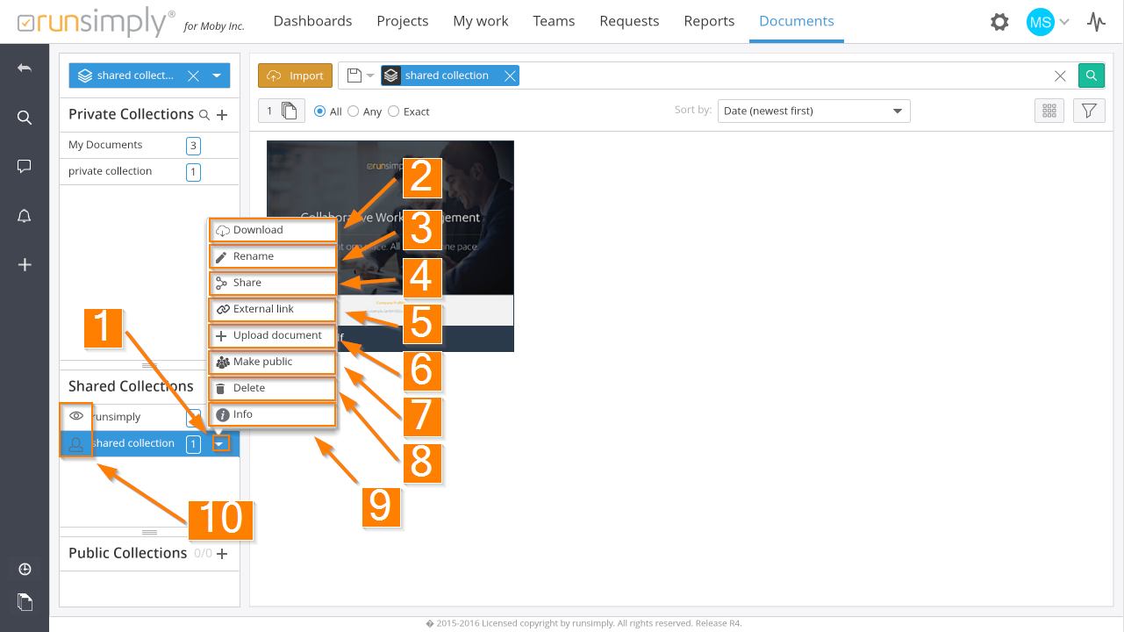Expand the MS user avatar menu

pos(1048,22)
